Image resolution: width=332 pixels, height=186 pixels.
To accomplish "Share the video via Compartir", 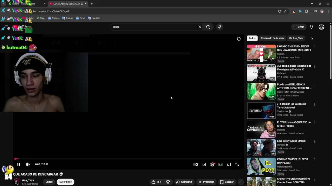I will [184, 182].
